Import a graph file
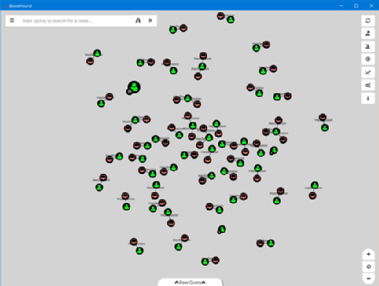The width and height of the screenshot is (379, 286). tap(368, 47)
